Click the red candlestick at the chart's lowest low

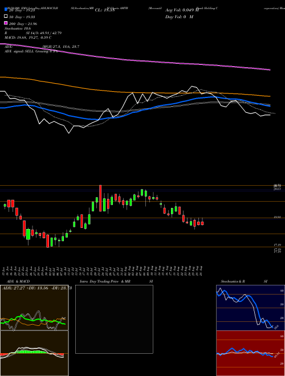coord(47,241)
